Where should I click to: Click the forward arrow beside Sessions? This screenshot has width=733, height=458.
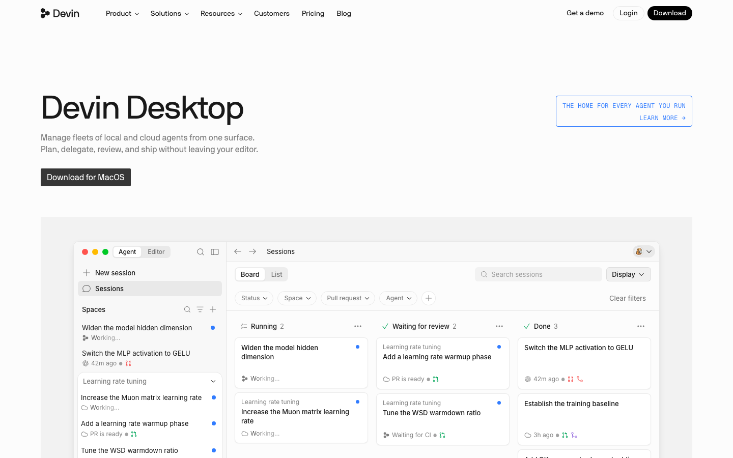coord(252,251)
